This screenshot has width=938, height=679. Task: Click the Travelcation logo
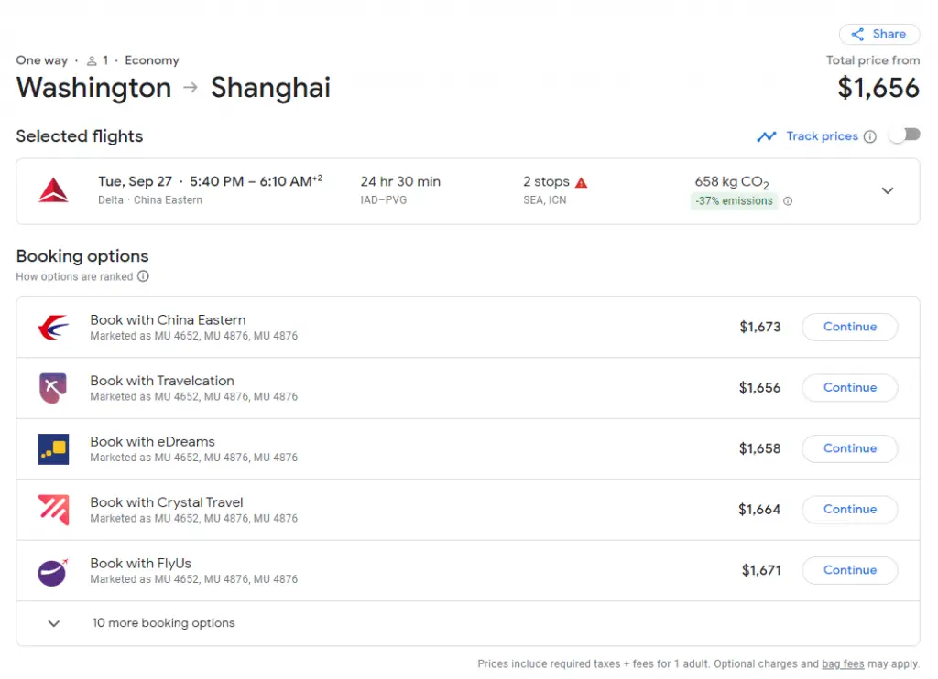53,387
